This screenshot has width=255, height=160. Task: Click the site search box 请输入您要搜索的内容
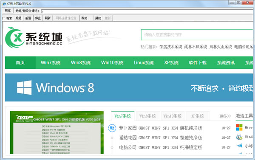tap(197, 35)
